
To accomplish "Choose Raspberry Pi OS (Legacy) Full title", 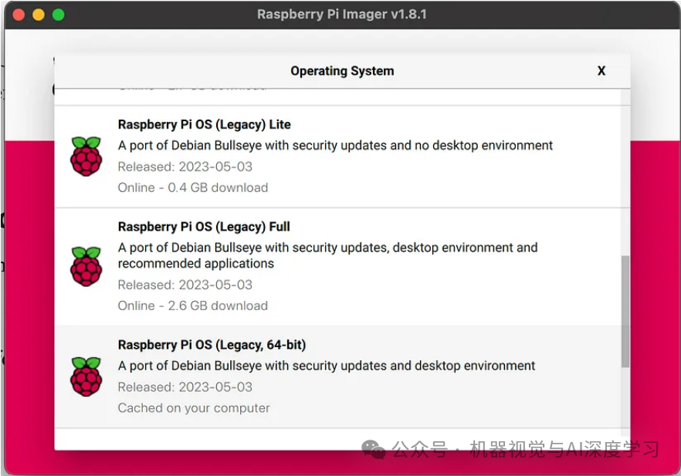I will pos(204,227).
